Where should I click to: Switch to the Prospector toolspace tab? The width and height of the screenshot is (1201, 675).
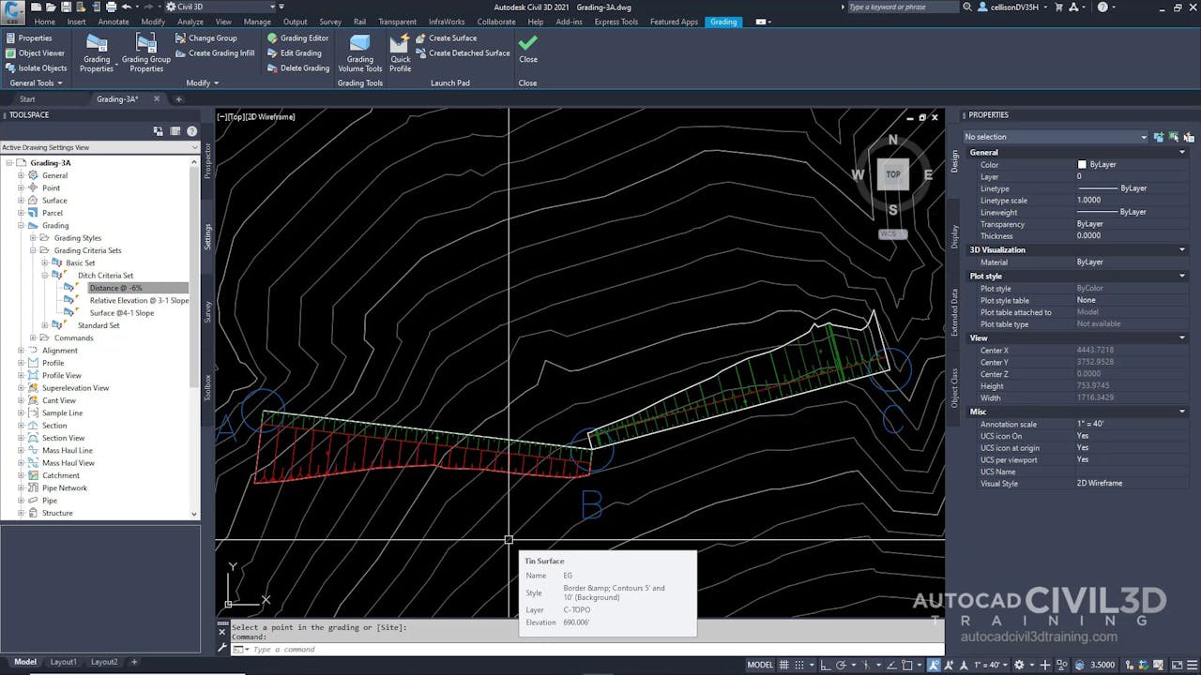pos(208,161)
